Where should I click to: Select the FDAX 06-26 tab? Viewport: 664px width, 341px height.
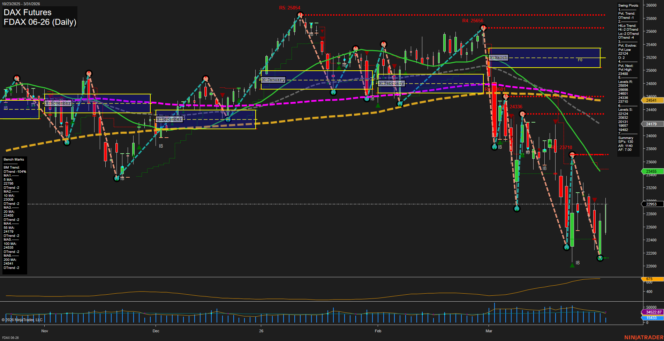point(11,338)
